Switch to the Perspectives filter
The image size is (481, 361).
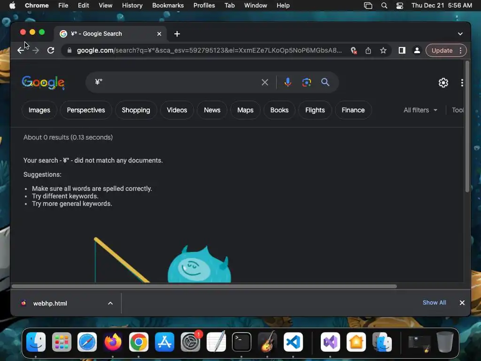[86, 110]
